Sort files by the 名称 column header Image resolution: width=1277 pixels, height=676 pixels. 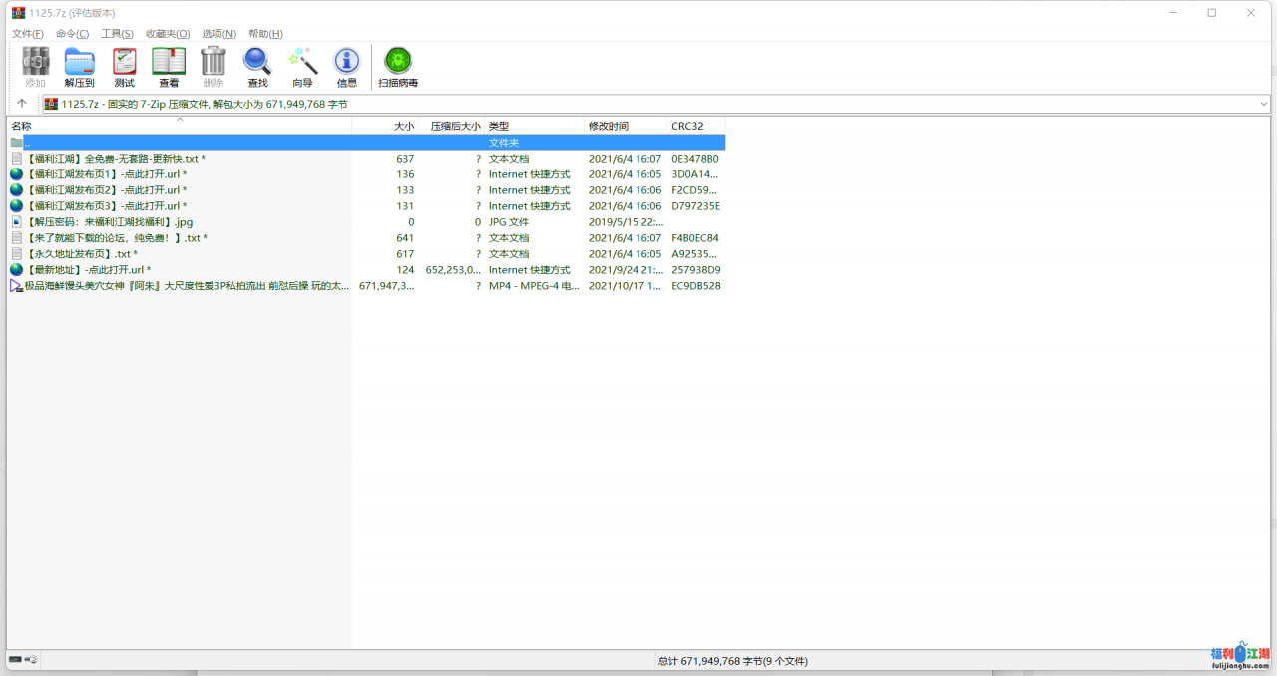pyautogui.click(x=22, y=127)
